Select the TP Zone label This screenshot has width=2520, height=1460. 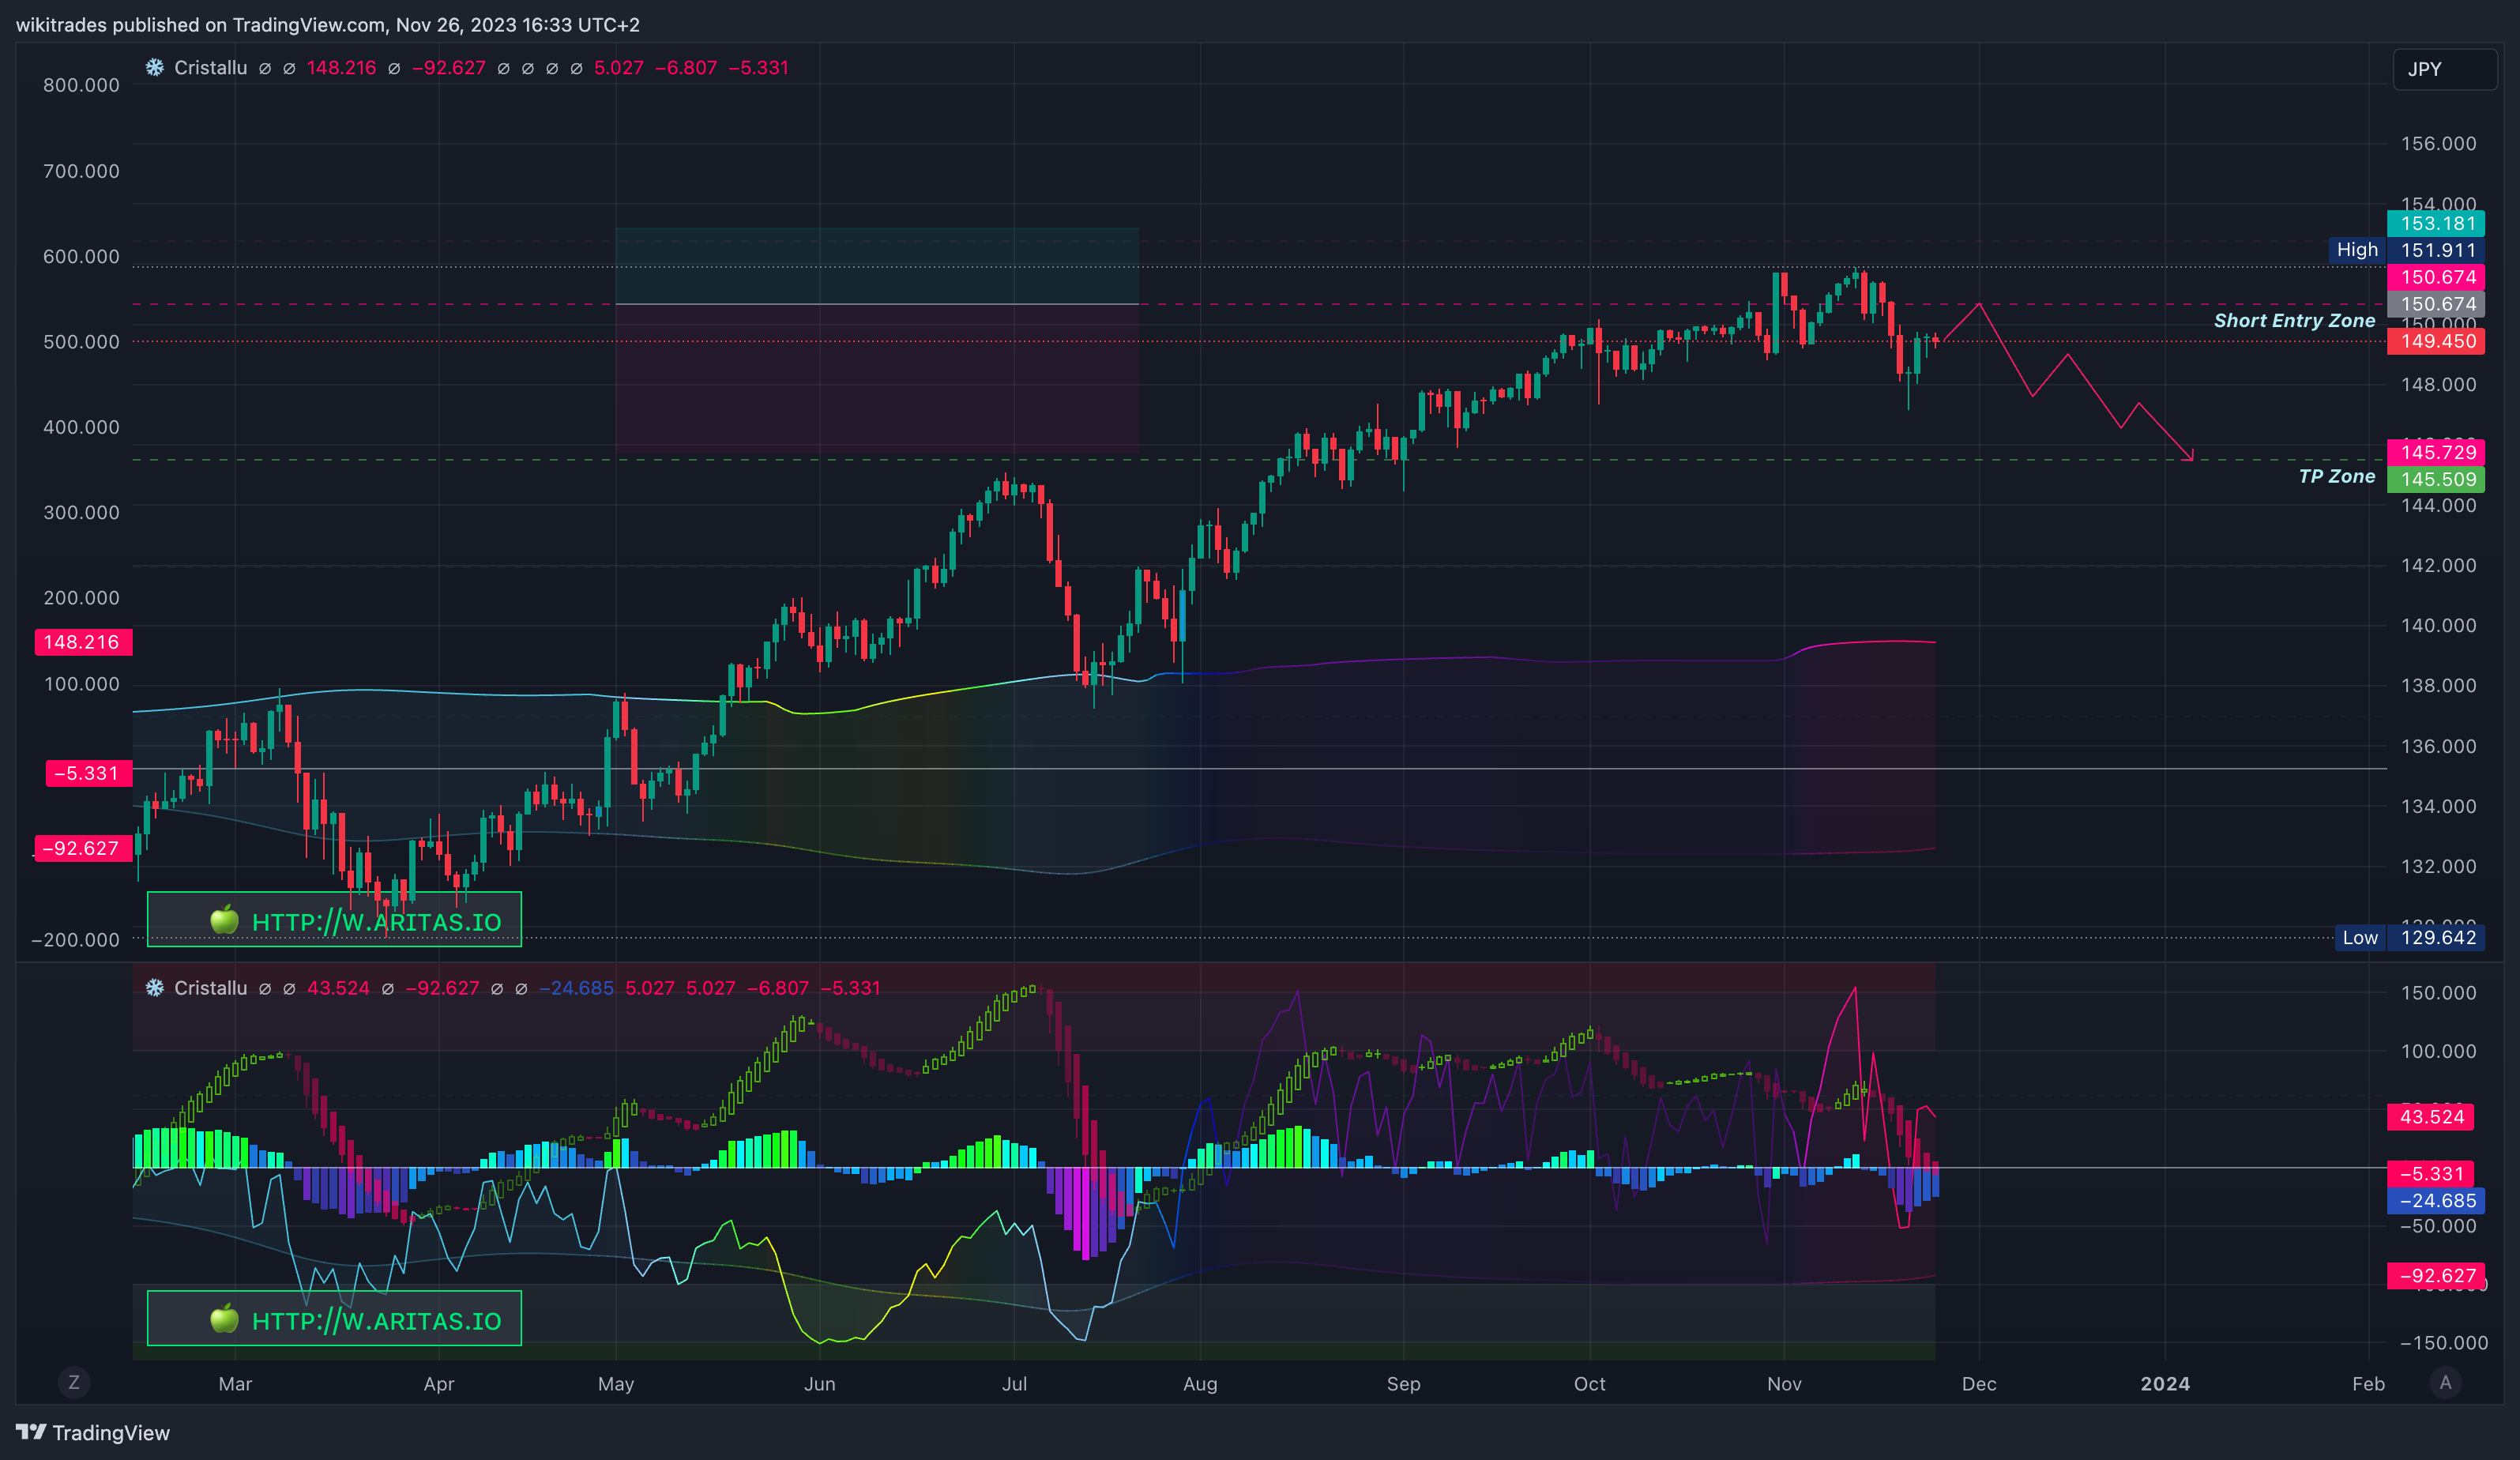pyautogui.click(x=2336, y=476)
